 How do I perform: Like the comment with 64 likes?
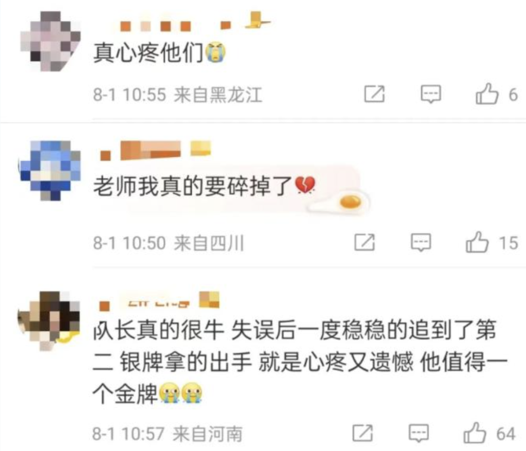[x=475, y=432]
